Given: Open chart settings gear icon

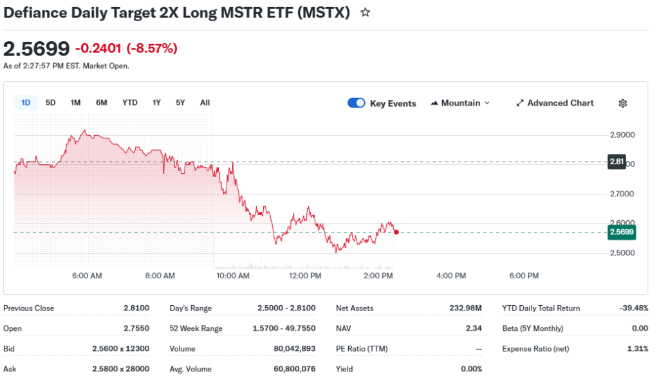Looking at the screenshot, I should [622, 103].
